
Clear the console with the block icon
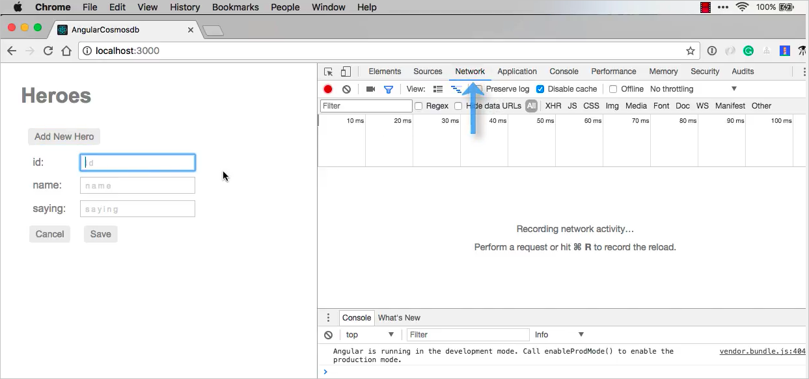[x=329, y=334]
